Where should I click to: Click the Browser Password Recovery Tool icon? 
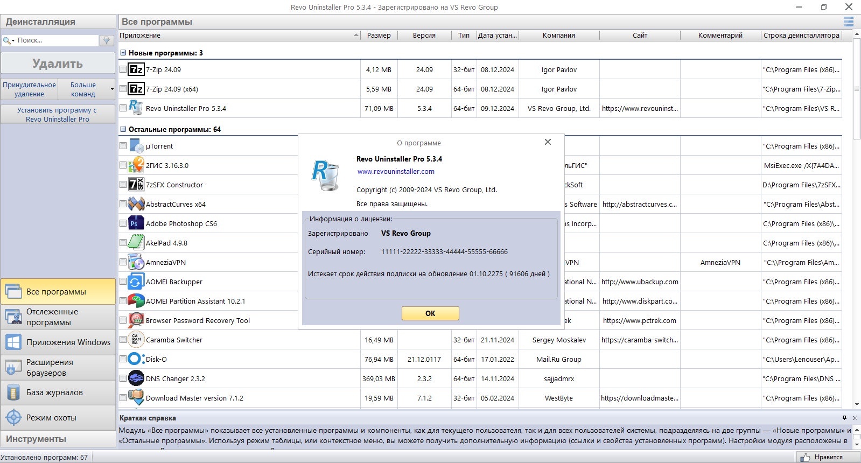coord(136,320)
